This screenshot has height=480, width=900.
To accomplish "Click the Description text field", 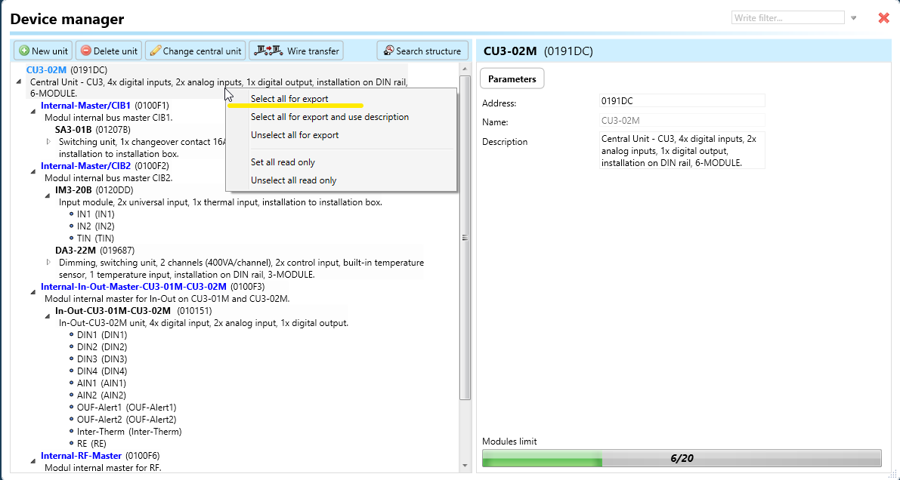I will [681, 150].
